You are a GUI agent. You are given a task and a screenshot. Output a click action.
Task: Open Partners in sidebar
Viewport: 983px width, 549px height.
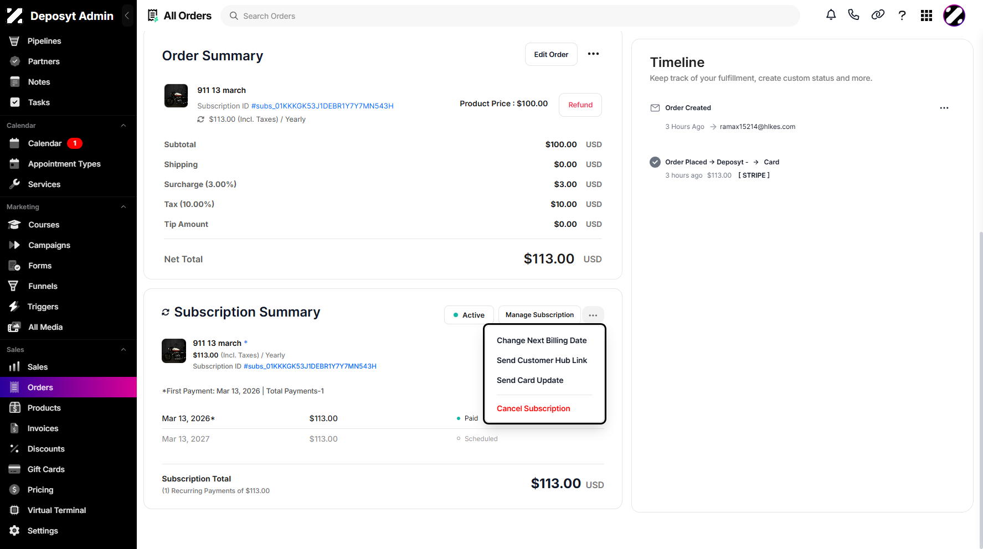point(44,61)
